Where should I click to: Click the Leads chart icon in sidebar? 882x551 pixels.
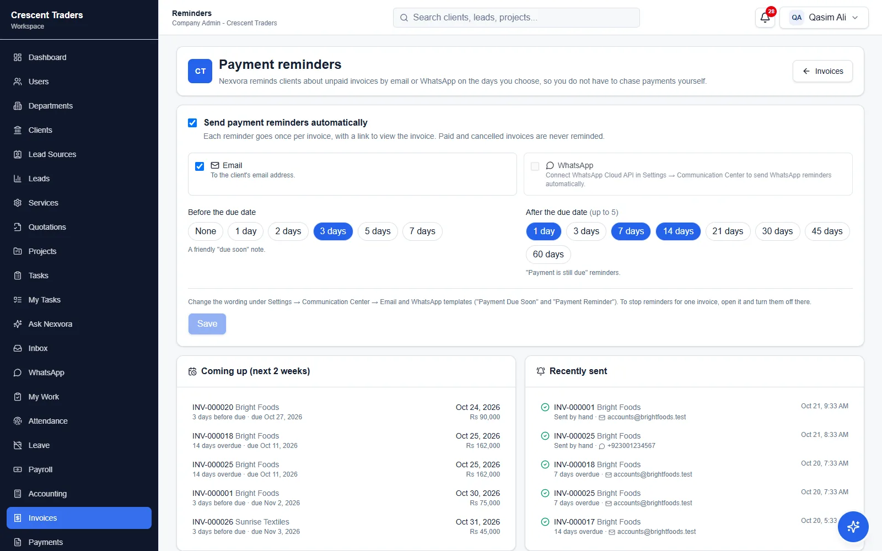click(18, 179)
